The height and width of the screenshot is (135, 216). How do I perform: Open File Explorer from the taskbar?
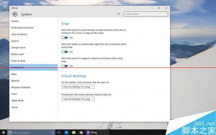coord(74,132)
